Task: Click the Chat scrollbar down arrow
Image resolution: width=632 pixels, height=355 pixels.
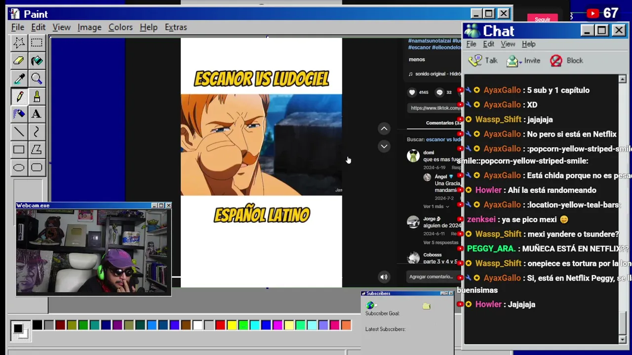Action: pyautogui.click(x=622, y=340)
